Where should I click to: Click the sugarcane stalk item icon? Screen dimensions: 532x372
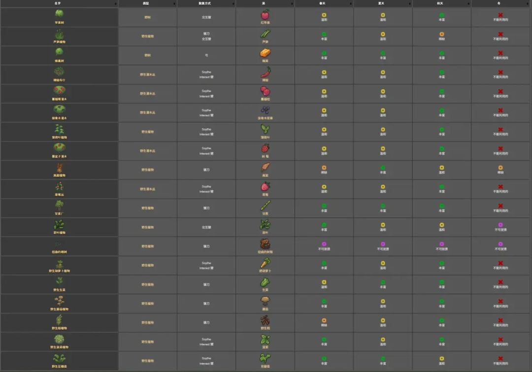(265, 205)
